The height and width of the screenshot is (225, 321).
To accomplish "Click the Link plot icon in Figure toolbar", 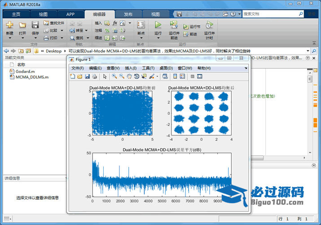I will tap(165, 76).
